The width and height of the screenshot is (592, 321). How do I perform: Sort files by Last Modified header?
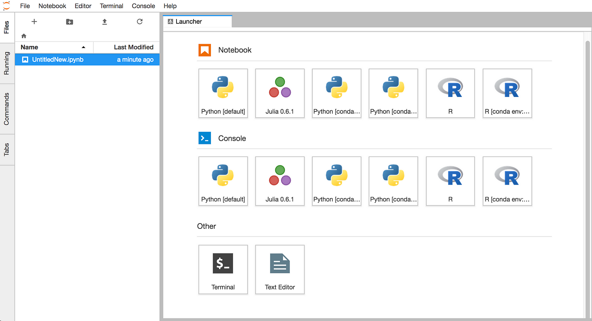pos(127,47)
